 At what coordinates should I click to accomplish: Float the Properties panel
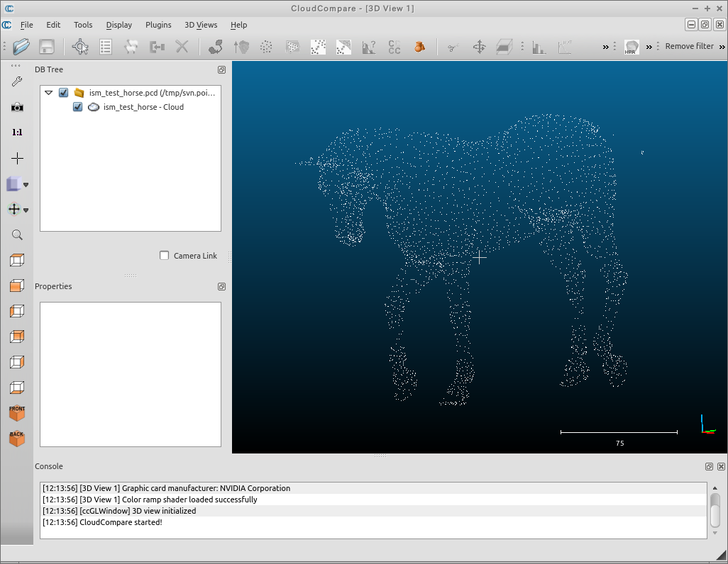coord(221,287)
